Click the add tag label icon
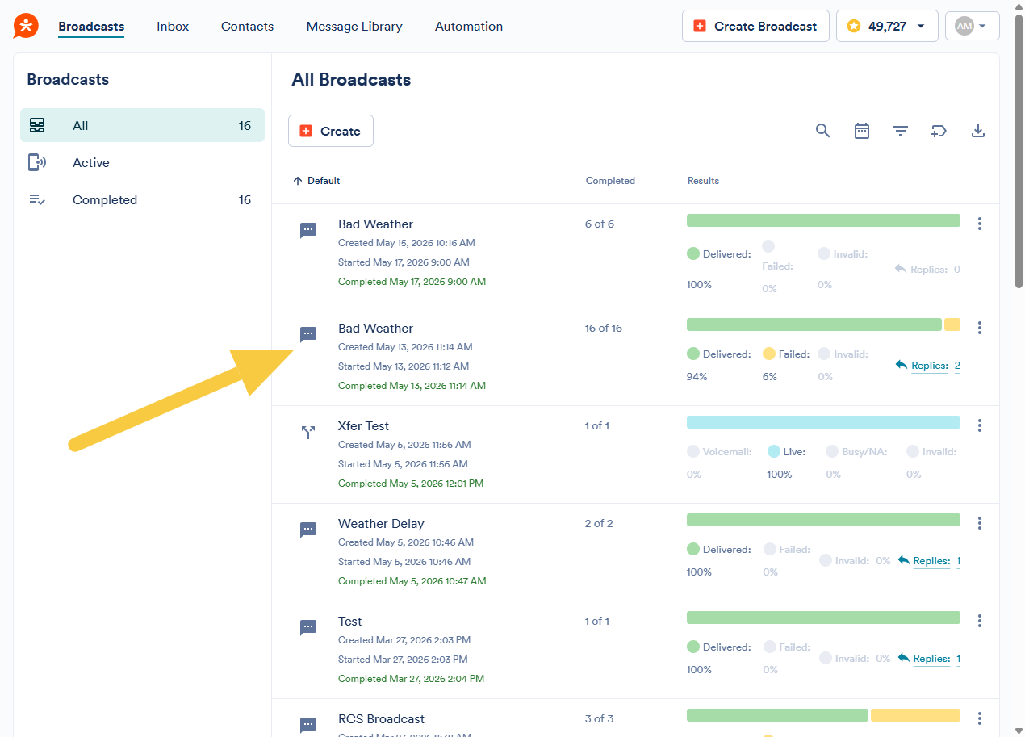 [939, 131]
